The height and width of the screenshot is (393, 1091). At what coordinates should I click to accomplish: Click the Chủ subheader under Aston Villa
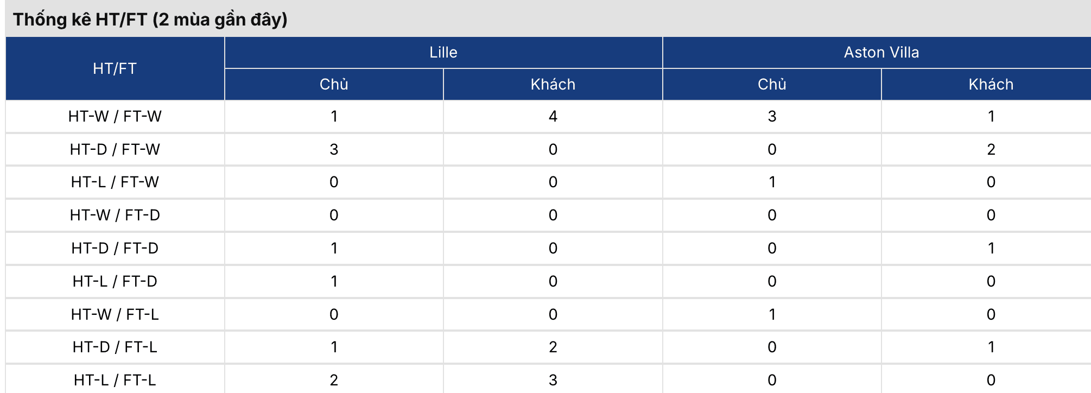coord(772,84)
